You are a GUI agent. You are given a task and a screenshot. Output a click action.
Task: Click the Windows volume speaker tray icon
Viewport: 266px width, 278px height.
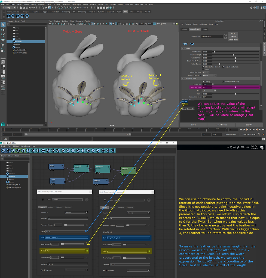pyautogui.click(x=234, y=147)
